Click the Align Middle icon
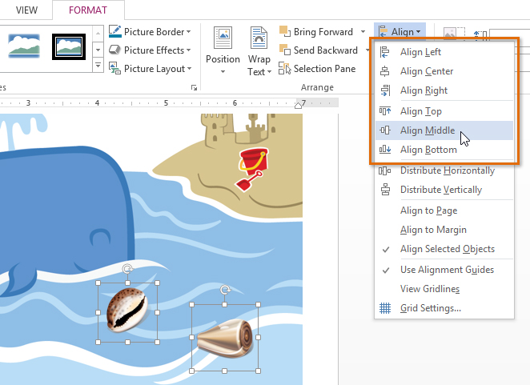Viewport: 530px width, 385px height. (384, 130)
